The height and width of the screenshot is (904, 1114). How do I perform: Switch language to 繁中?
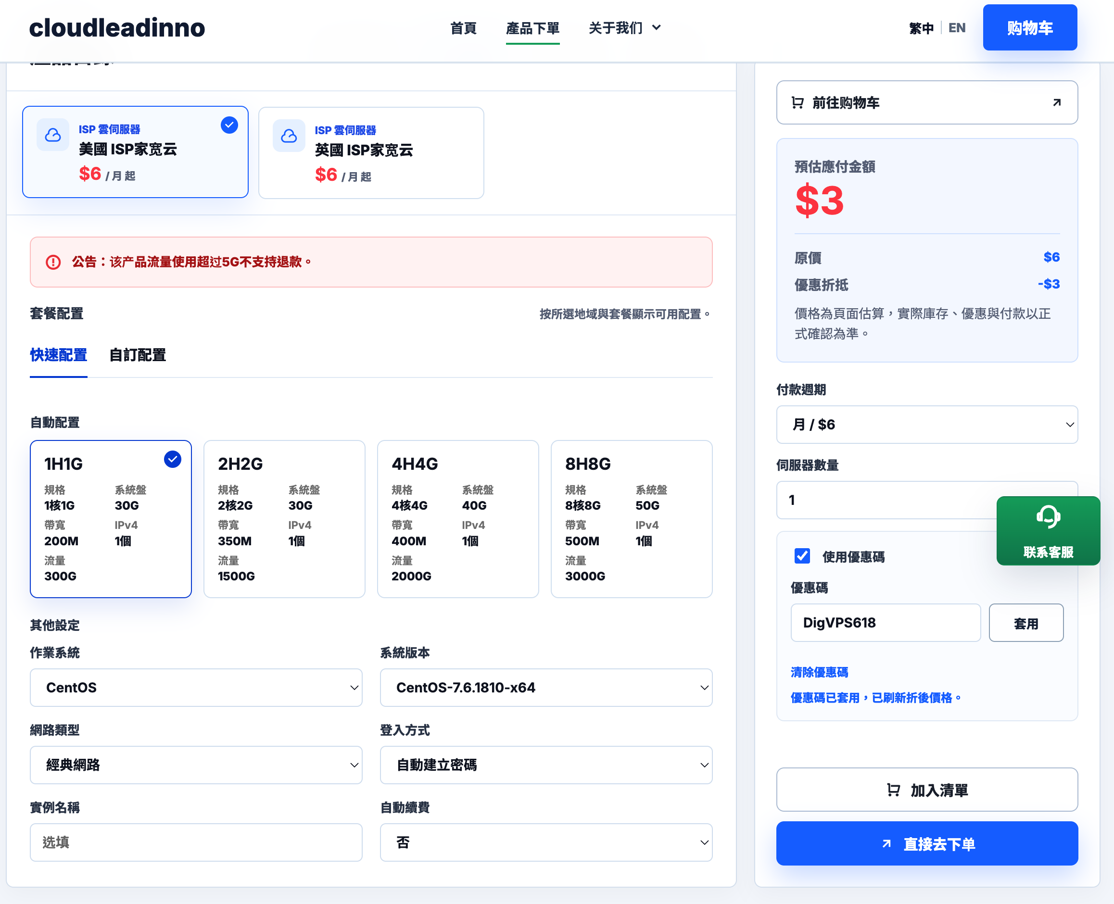pos(921,27)
